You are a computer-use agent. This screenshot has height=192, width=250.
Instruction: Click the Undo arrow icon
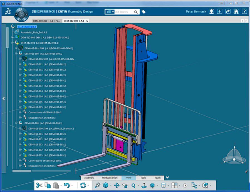coord(67,185)
